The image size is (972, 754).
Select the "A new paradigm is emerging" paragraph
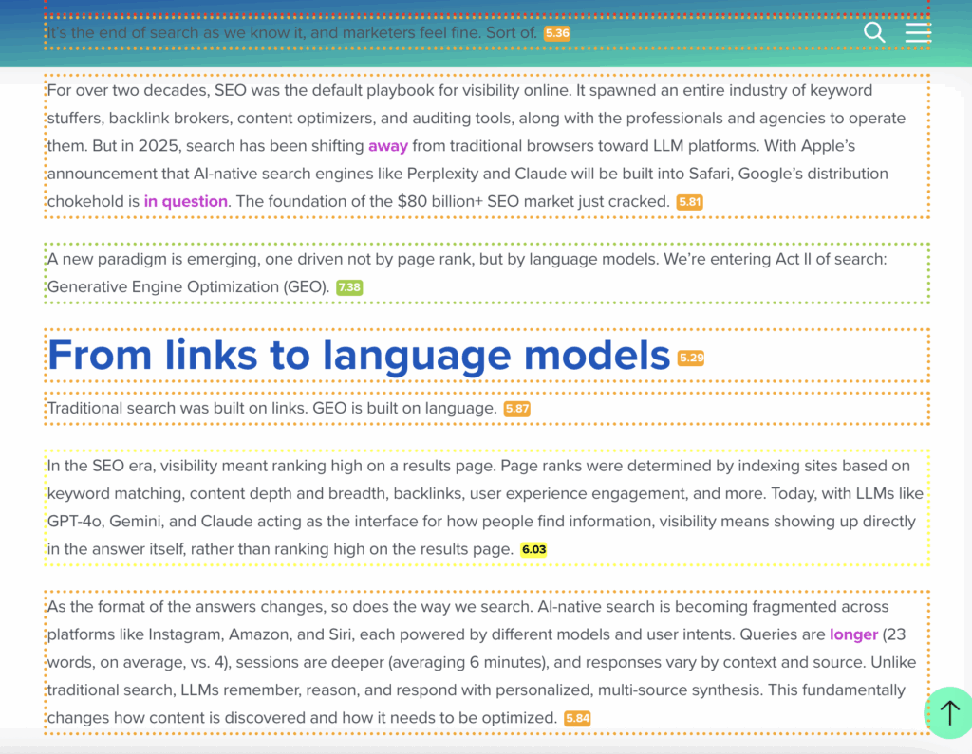(465, 259)
